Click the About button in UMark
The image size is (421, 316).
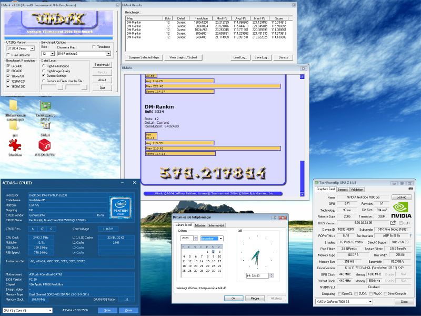[x=102, y=80]
